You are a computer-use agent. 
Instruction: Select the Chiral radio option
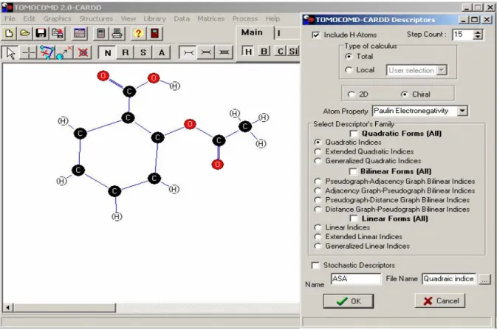point(405,94)
